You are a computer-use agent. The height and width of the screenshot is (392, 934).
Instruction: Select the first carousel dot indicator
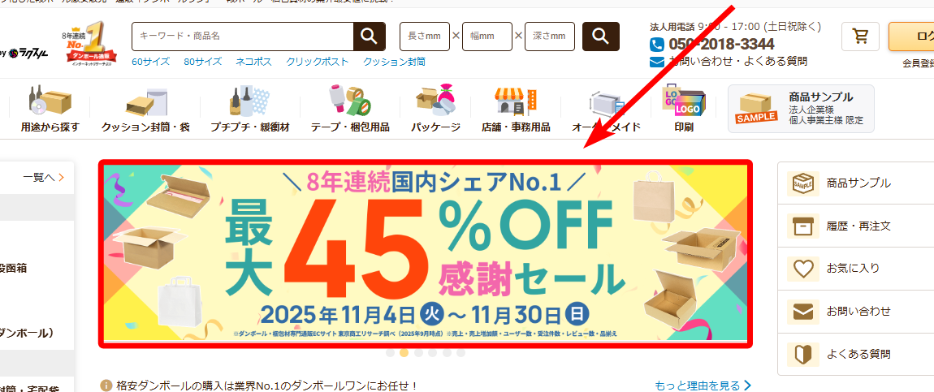click(390, 353)
